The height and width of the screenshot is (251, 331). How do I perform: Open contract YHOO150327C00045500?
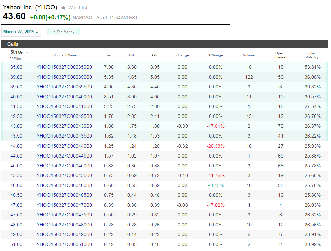64,175
